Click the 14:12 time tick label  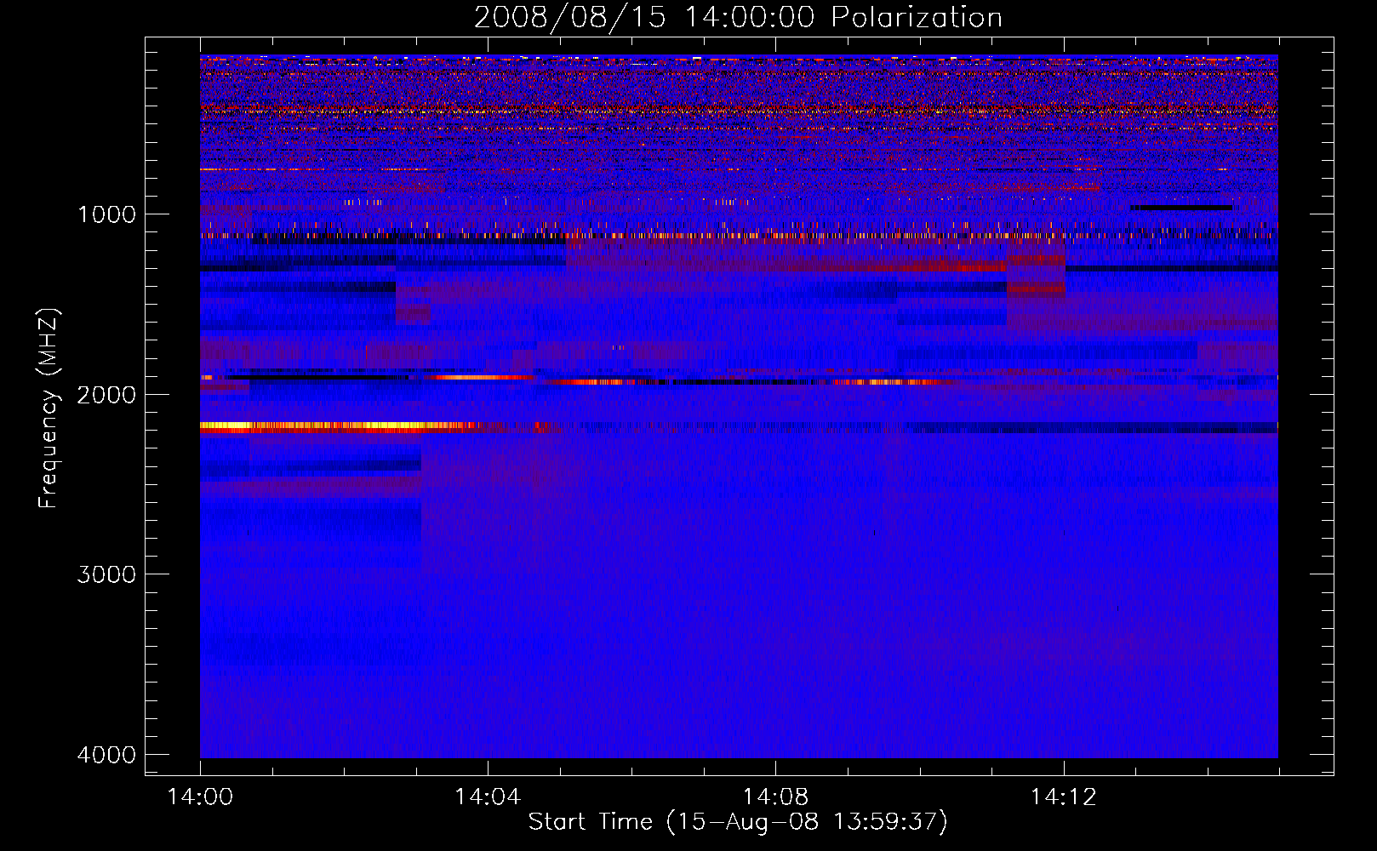click(x=1063, y=797)
